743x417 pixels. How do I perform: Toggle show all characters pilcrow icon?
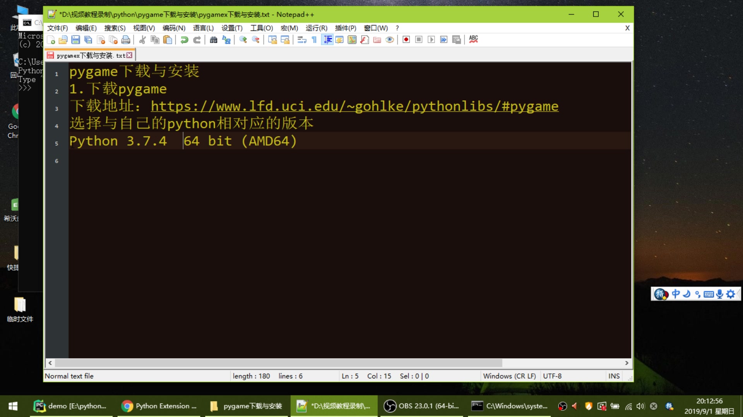tap(314, 40)
